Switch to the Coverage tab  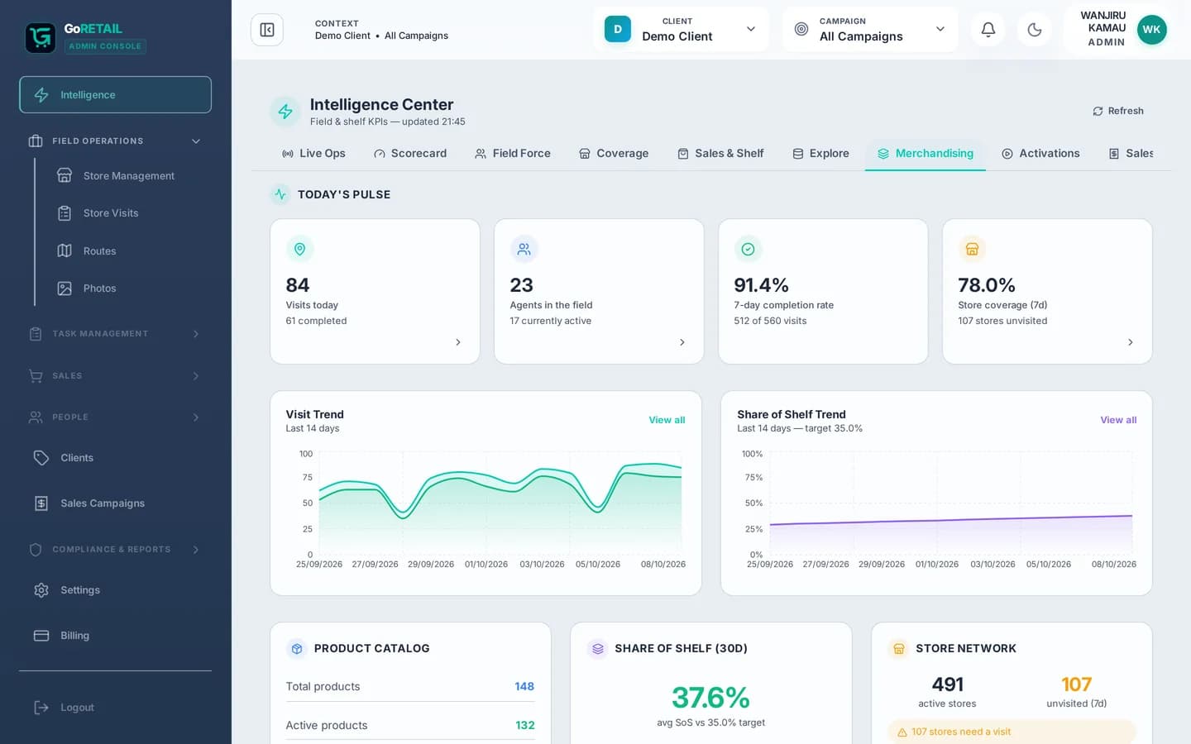coord(614,154)
